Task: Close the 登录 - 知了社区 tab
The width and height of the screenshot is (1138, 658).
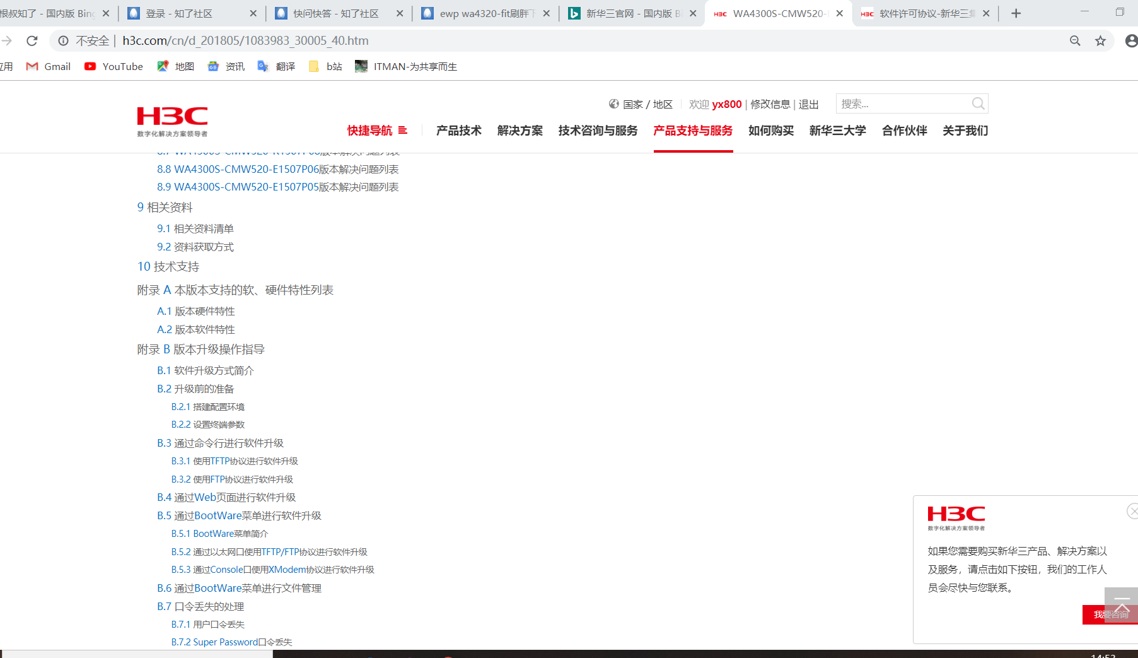Action: coord(253,13)
